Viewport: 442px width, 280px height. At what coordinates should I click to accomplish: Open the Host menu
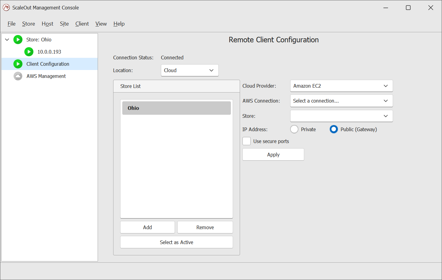[x=47, y=24]
